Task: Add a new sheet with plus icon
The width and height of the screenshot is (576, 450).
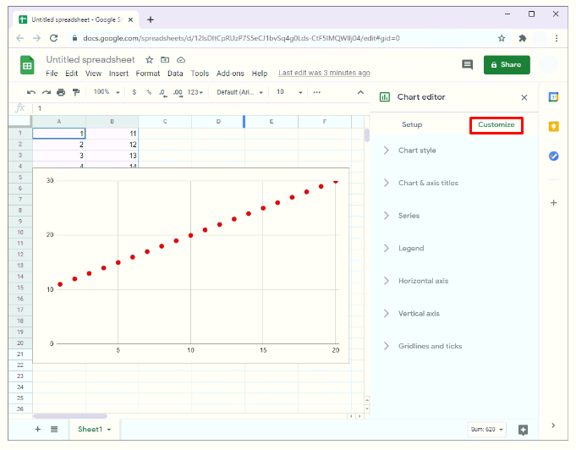Action: 38,429
